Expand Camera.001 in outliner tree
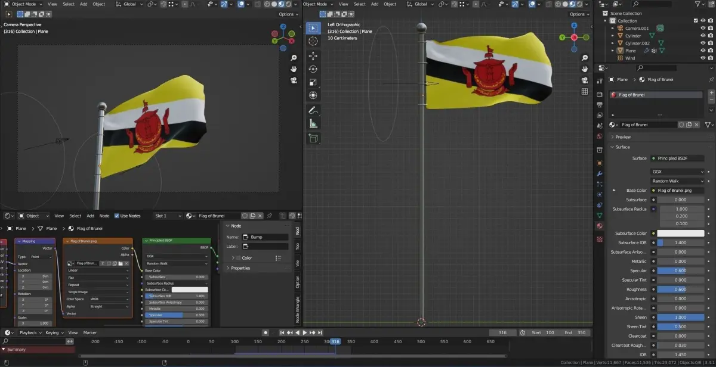Viewport: 716px width, 367px height. click(x=613, y=28)
